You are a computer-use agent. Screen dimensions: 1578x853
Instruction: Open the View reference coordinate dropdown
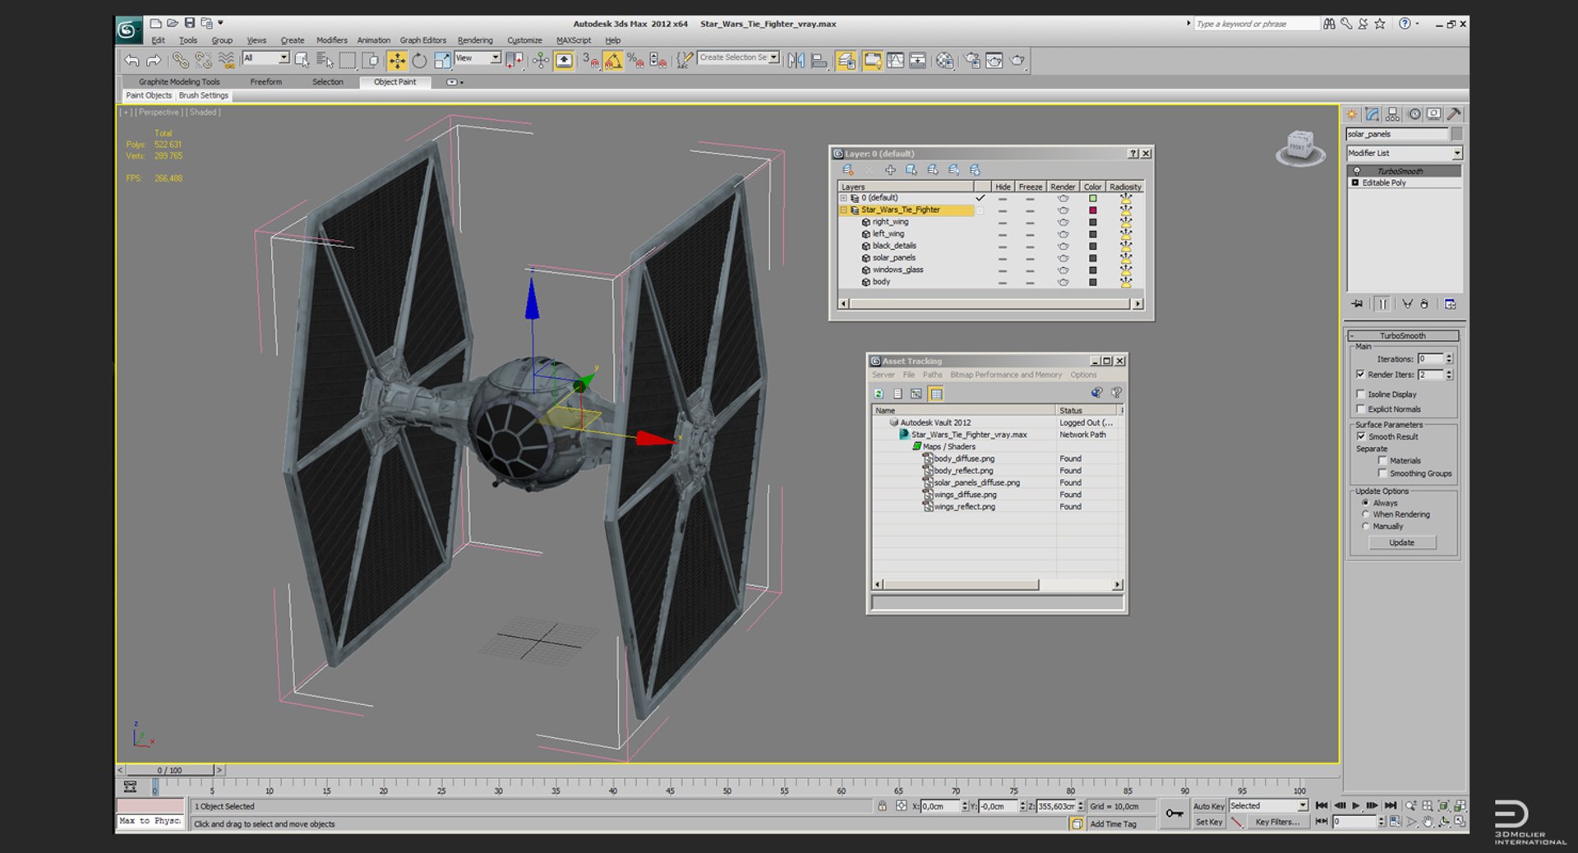495,58
